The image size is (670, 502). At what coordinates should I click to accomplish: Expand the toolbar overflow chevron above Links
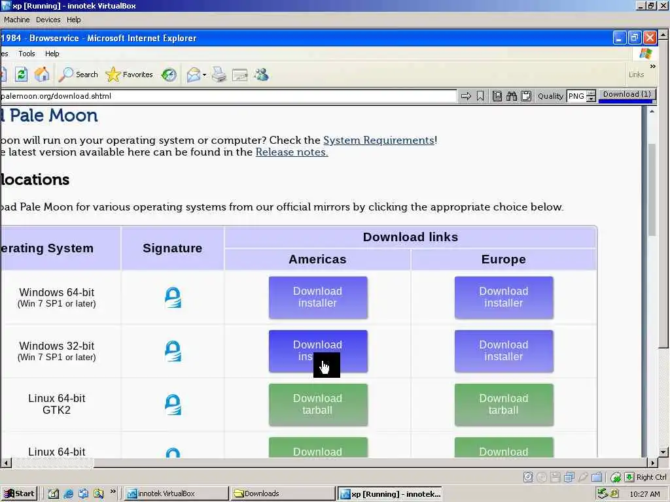(652, 66)
